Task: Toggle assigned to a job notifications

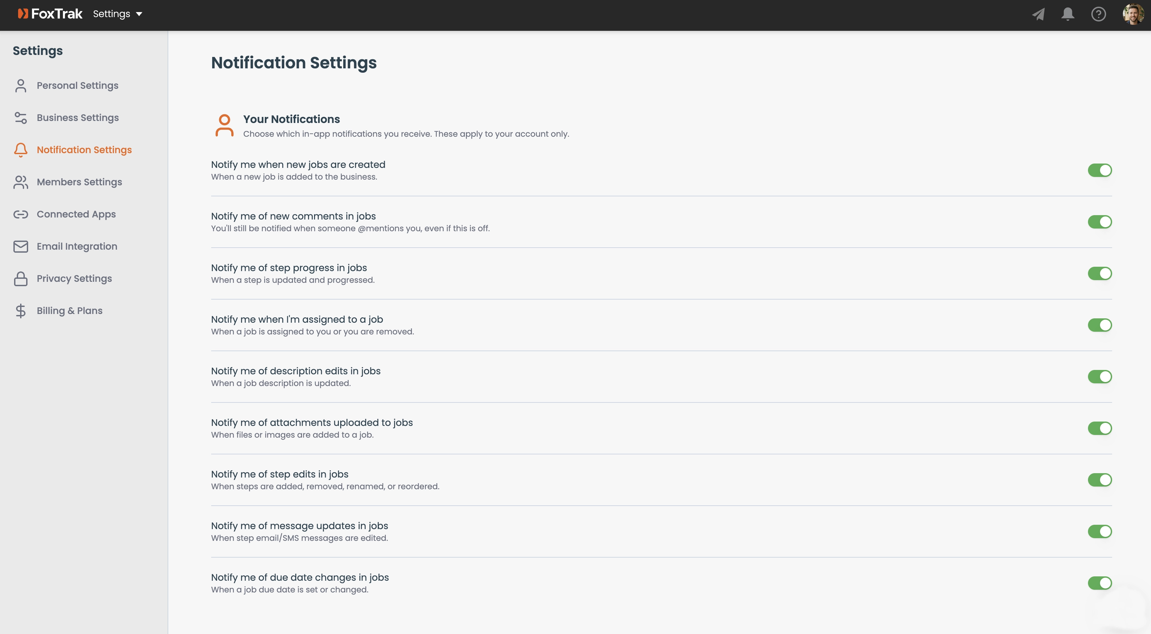Action: [1100, 325]
